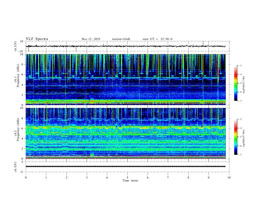The height and width of the screenshot is (199, 258).
Task: Click time axis tick label "3"
Action: 87,178
